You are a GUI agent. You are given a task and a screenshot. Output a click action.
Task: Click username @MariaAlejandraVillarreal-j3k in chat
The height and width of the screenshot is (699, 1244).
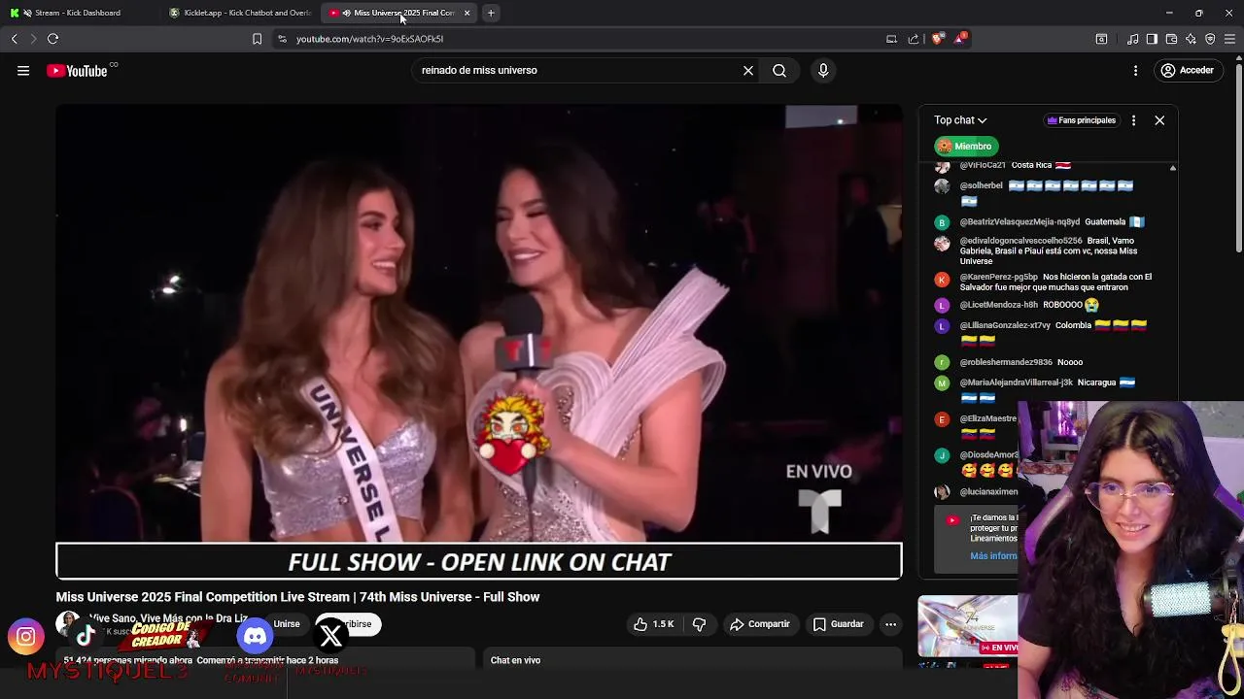(x=1016, y=383)
